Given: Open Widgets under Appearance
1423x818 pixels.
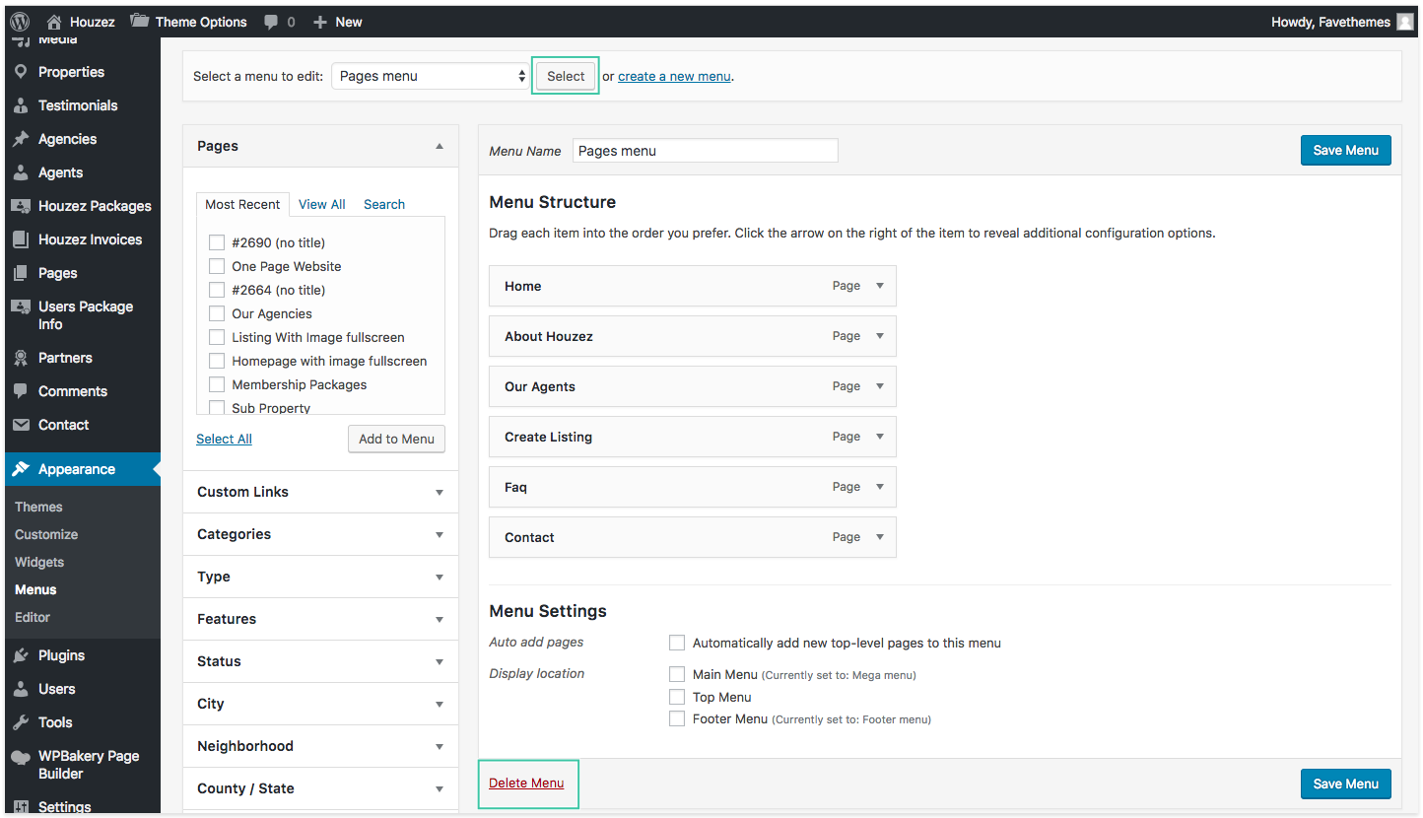Looking at the screenshot, I should (39, 562).
